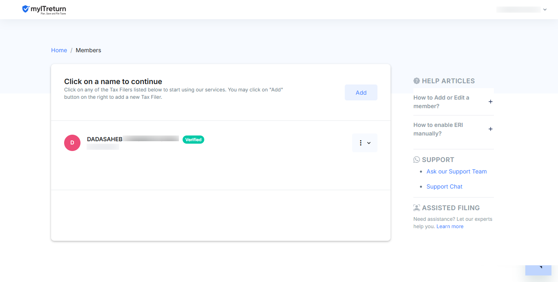Click plus icon beside How to enable ERI
This screenshot has height=282, width=558.
click(x=491, y=129)
